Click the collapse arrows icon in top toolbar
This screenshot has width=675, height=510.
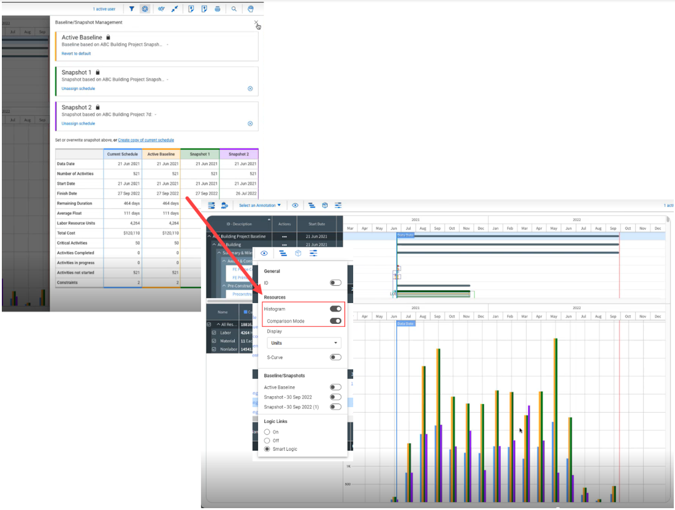coord(175,9)
